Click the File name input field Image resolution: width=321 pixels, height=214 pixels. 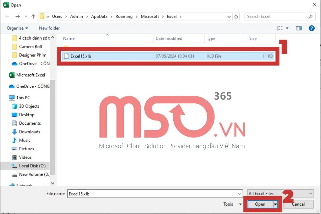(152, 194)
